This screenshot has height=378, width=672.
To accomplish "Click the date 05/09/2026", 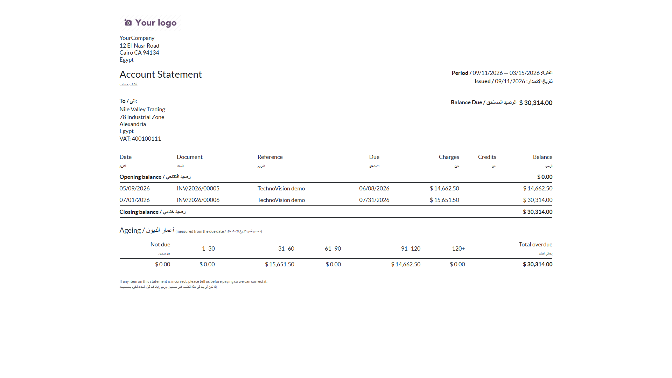I will click(x=135, y=188).
